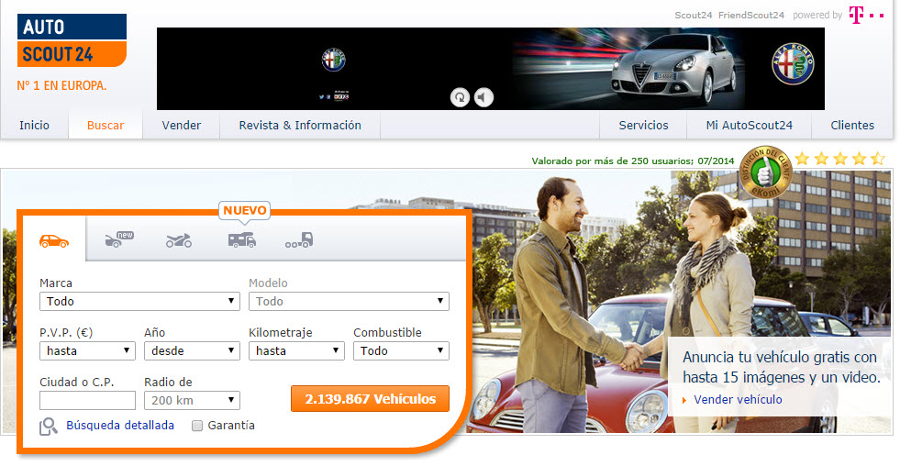
Task: Enable the Garantía checkbox
Action: click(197, 426)
